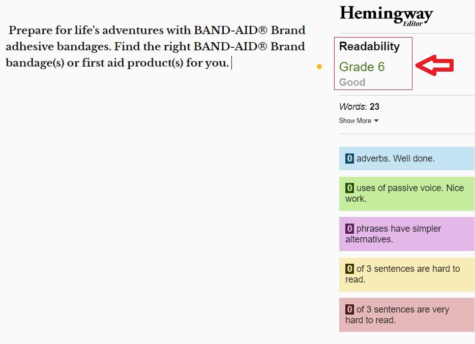Screen dimensions: 475x344
Task: Place cursor in the text editing area
Action: pyautogui.click(x=153, y=47)
